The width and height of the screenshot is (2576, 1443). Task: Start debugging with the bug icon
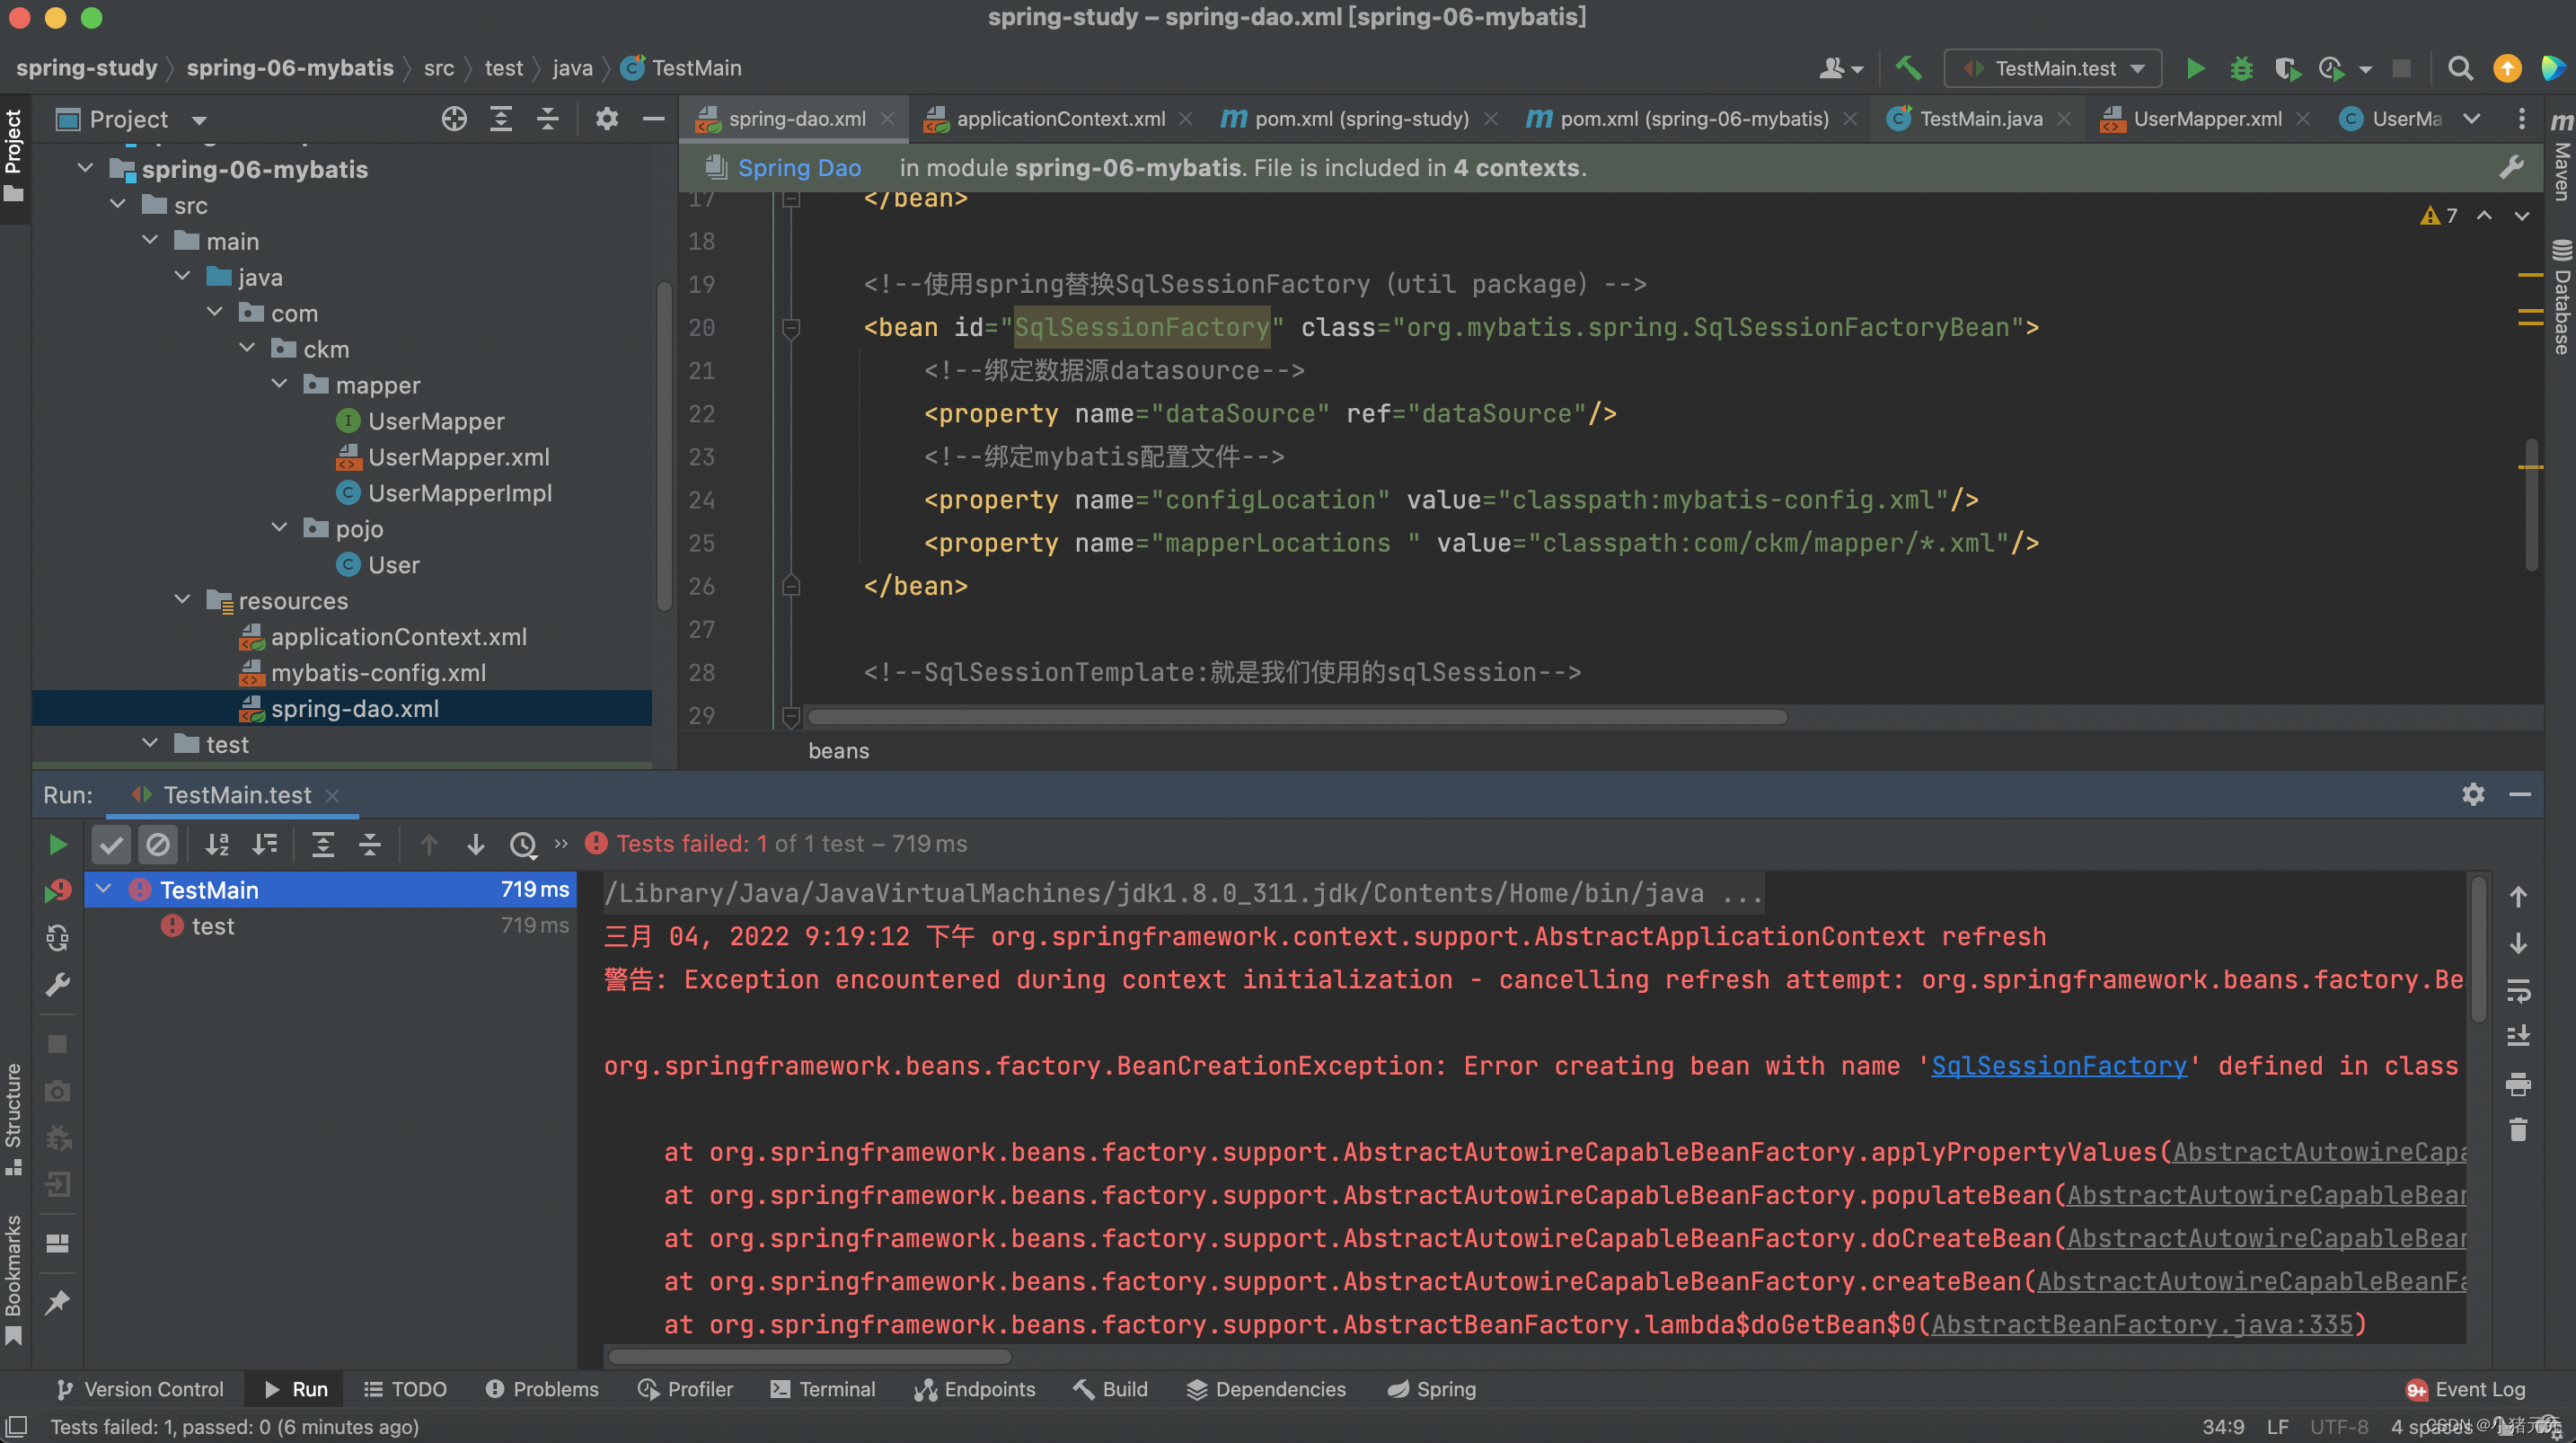[x=2241, y=68]
